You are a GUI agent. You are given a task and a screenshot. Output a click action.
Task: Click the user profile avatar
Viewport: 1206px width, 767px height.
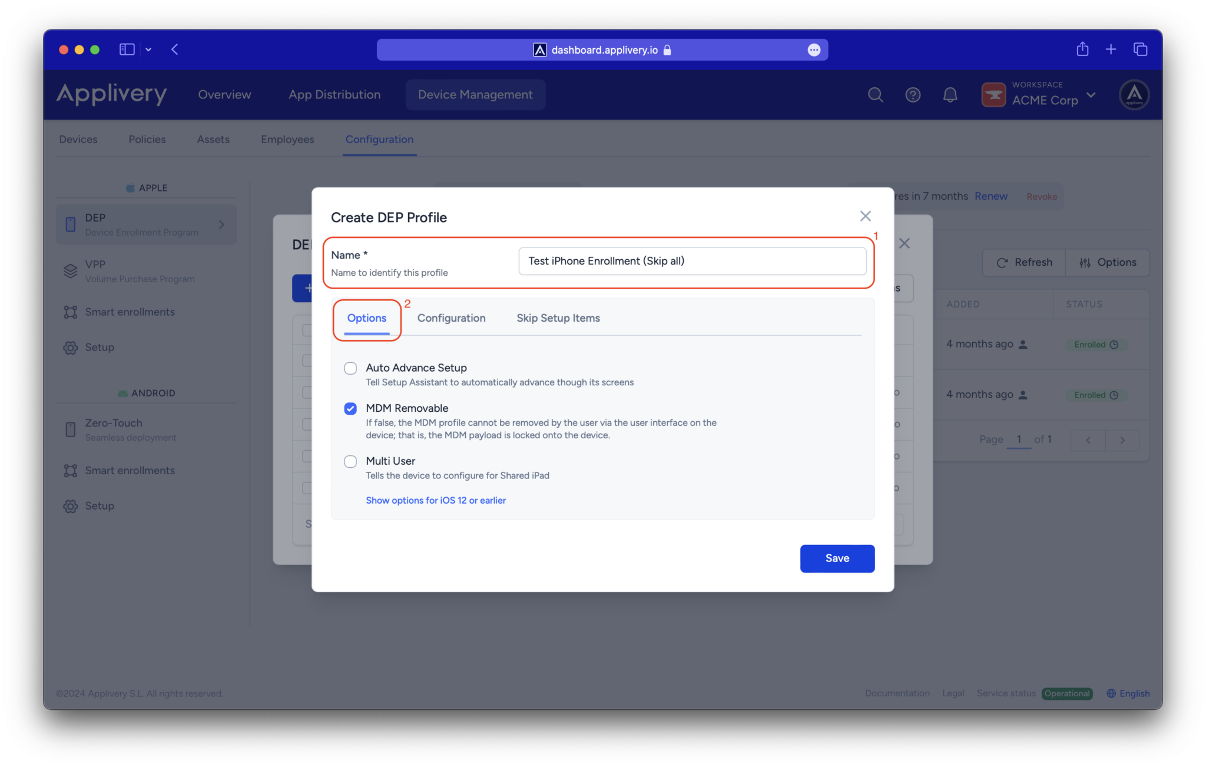point(1134,95)
